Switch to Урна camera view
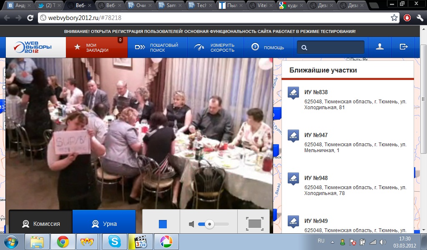 coord(104,224)
